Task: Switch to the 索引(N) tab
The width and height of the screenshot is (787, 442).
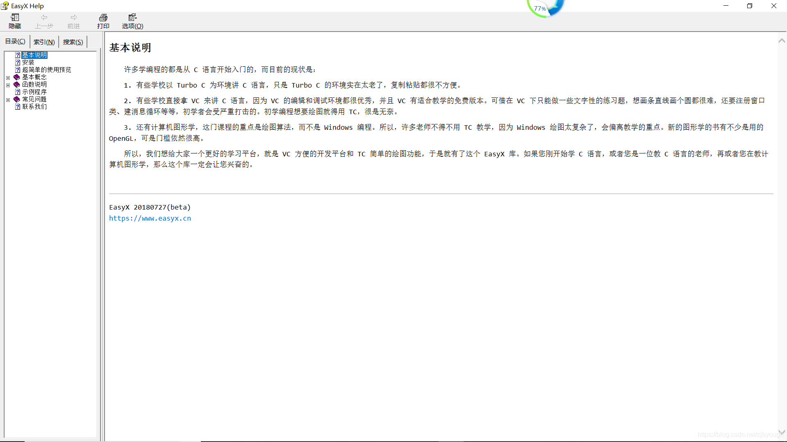Action: point(44,42)
